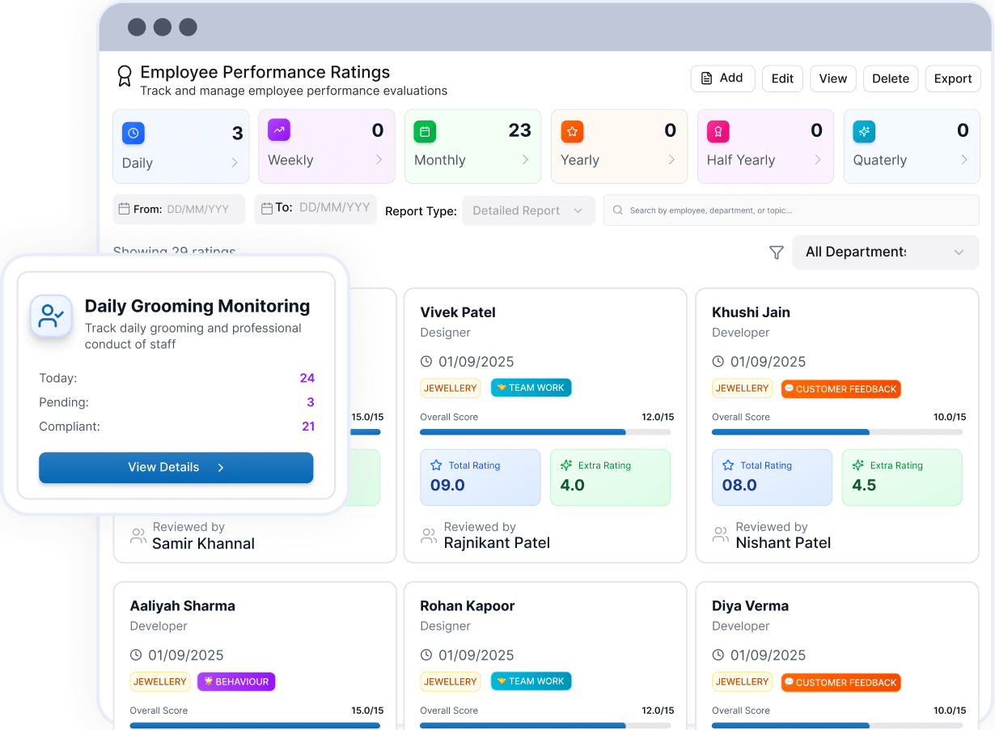Click the purple Weekly trend icon
The width and height of the screenshot is (995, 730).
coord(279,130)
